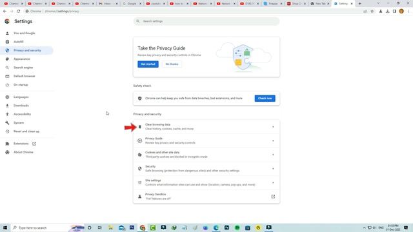Expand Cookies and other site data
Viewport: 413px width, 232px height.
pos(206,155)
